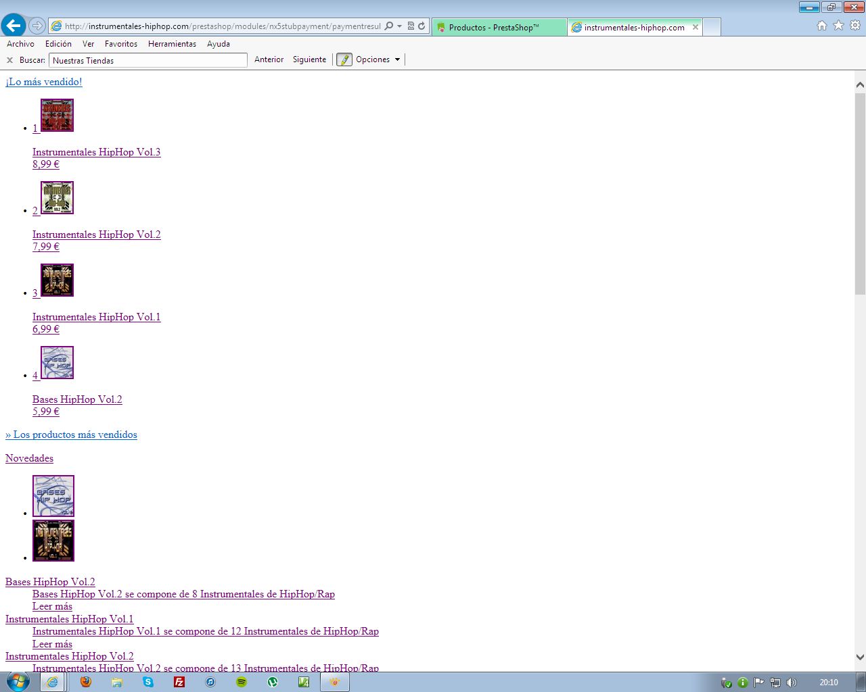
Task: Open the Bases HipHop Vol.2 heading link in Novedades
Action: coord(50,582)
